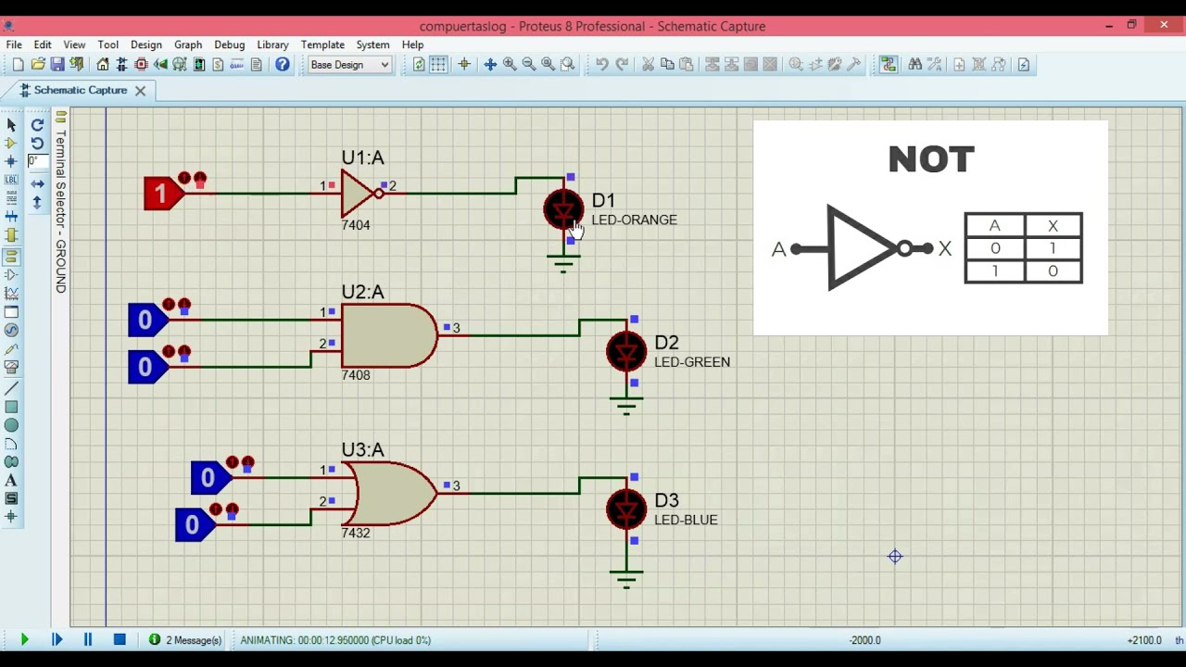Click the Wire Autorouter icon
Viewport: 1186px width, 667px height.
click(x=888, y=64)
